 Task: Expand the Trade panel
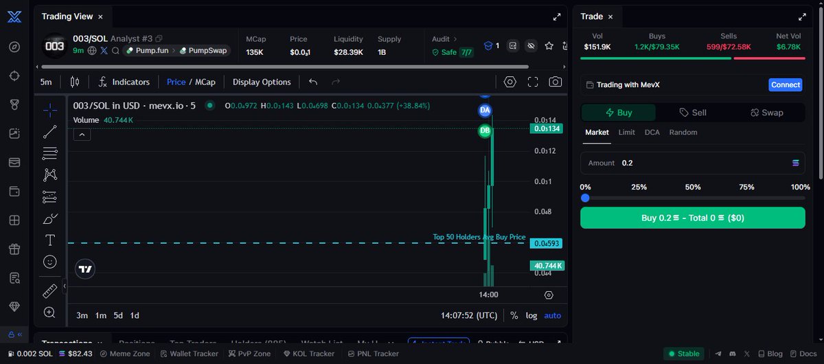click(802, 16)
